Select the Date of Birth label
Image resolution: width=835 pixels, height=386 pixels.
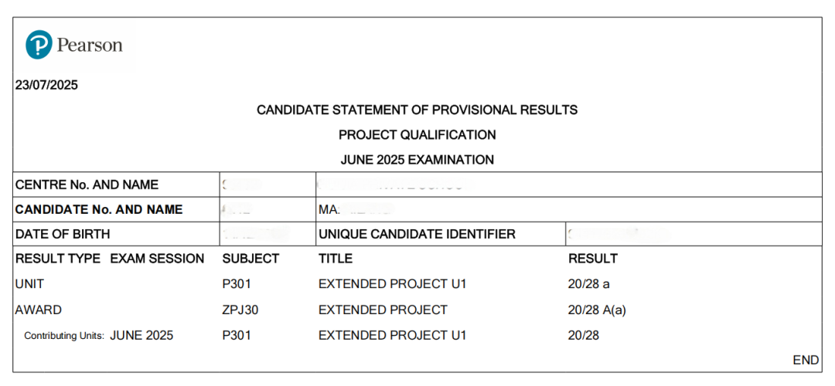(63, 234)
